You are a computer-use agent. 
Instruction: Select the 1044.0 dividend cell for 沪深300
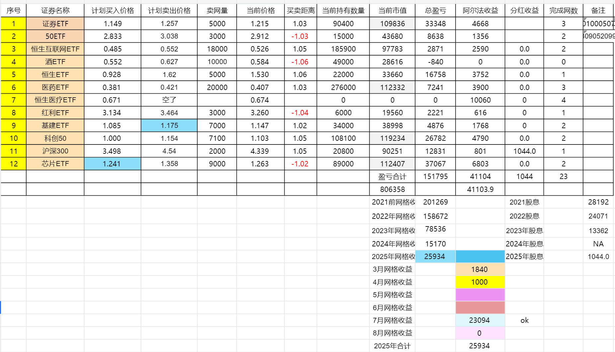point(524,151)
